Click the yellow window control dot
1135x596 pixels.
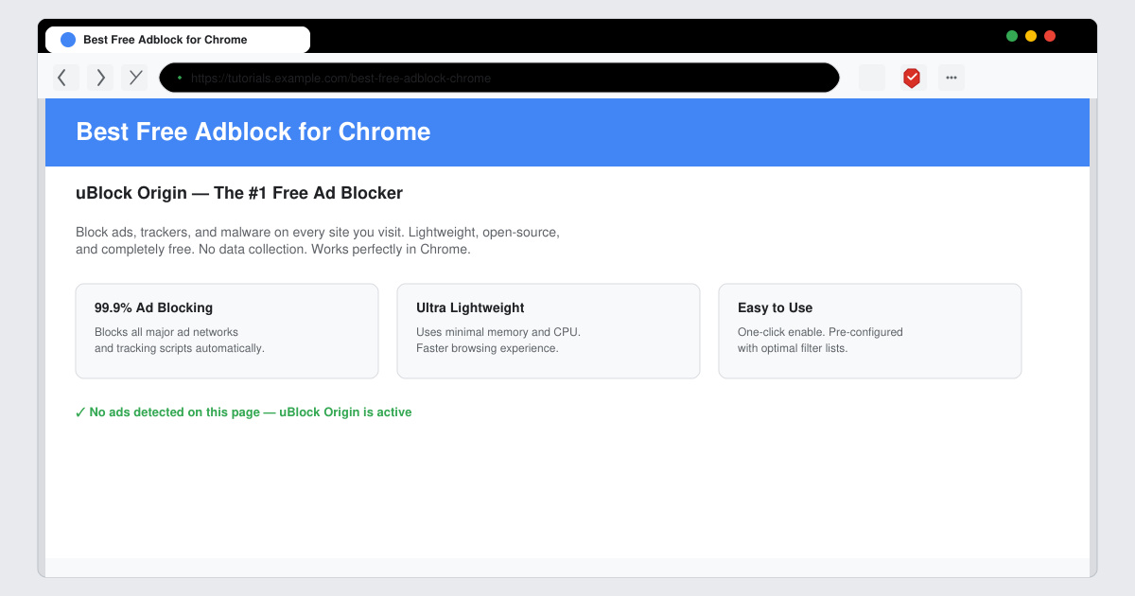(1031, 36)
